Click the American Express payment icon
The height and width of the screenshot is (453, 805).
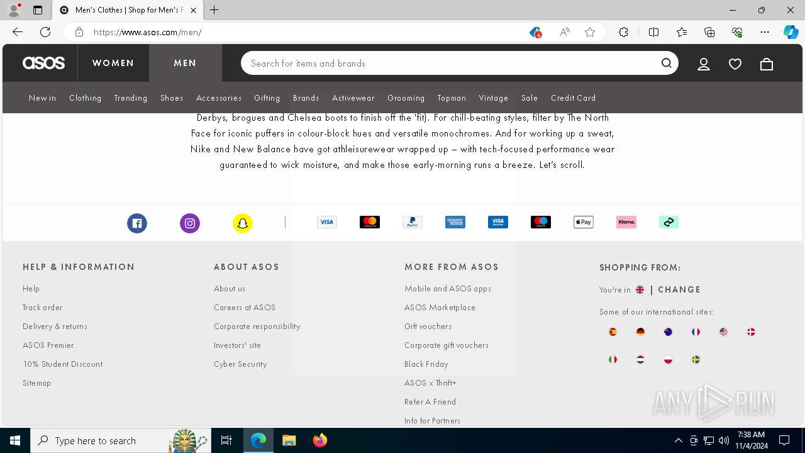pos(455,222)
